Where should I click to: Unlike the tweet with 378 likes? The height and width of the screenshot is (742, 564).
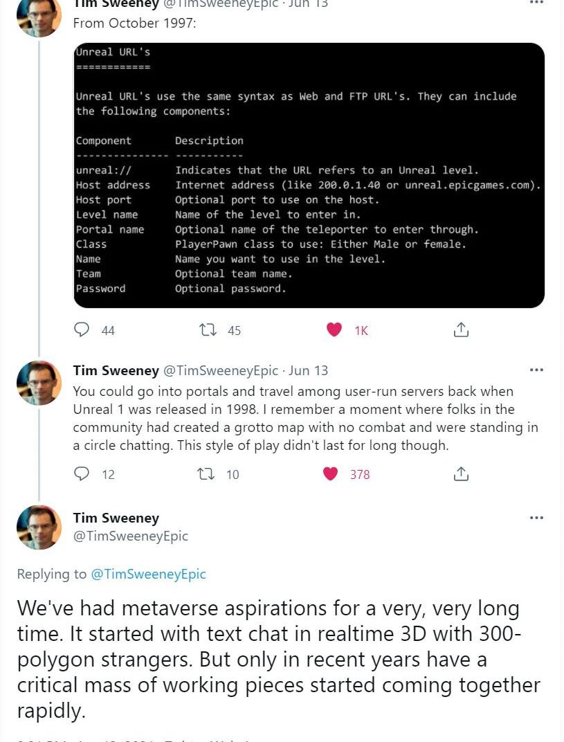pyautogui.click(x=331, y=474)
